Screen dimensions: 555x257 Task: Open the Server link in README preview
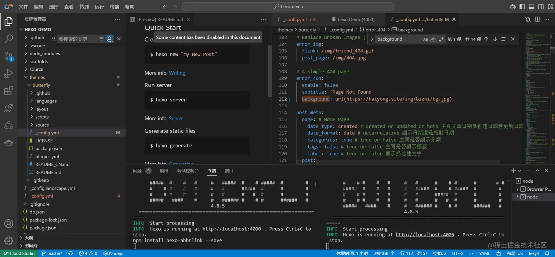pos(176,118)
